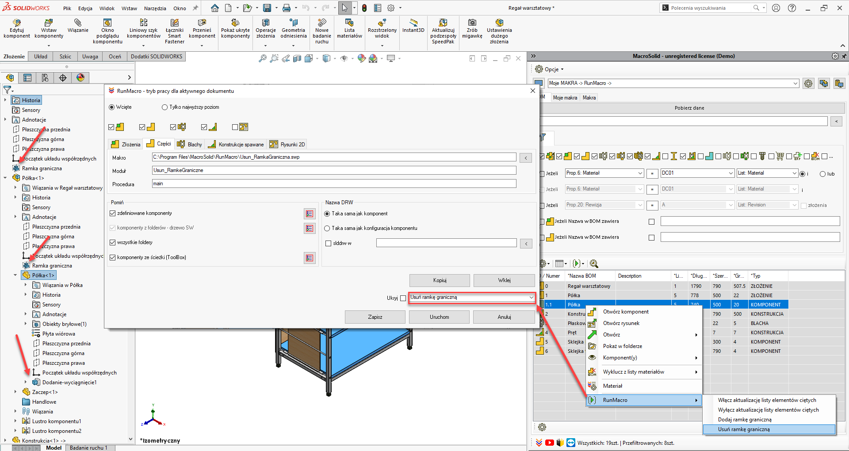Click the rebuild traffic light icon
Viewport: 849px width, 451px height.
[x=364, y=8]
